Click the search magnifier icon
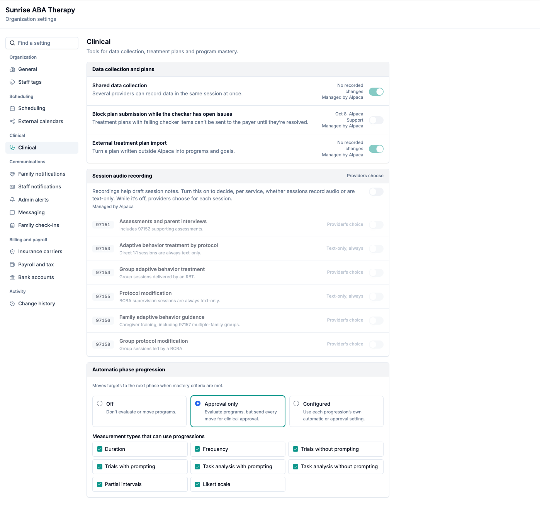Screen dimensions: 540x530 (x=12, y=43)
